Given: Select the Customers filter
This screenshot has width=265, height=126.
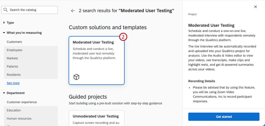Looking at the screenshot, I should coord(14,42).
